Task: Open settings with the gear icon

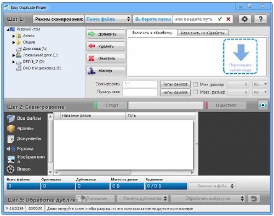Action: (x=244, y=19)
